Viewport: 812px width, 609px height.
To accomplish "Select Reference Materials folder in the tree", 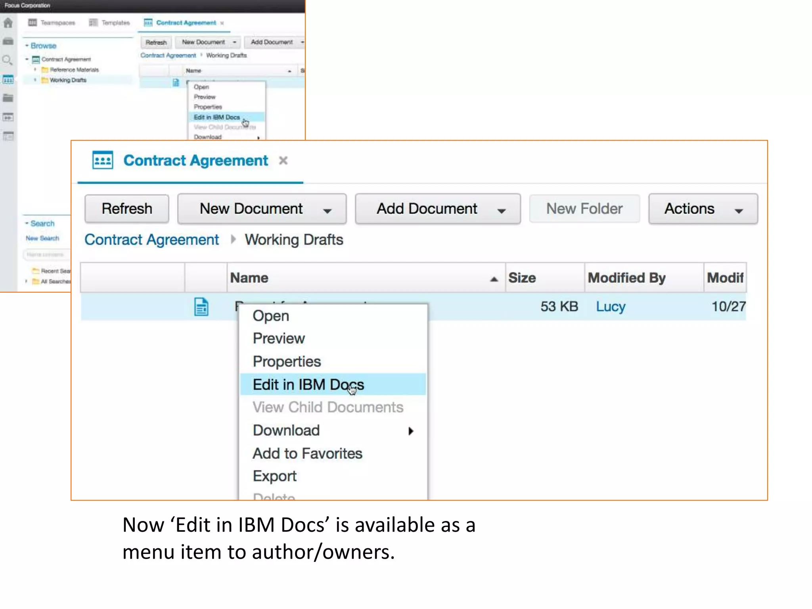I will (x=74, y=70).
